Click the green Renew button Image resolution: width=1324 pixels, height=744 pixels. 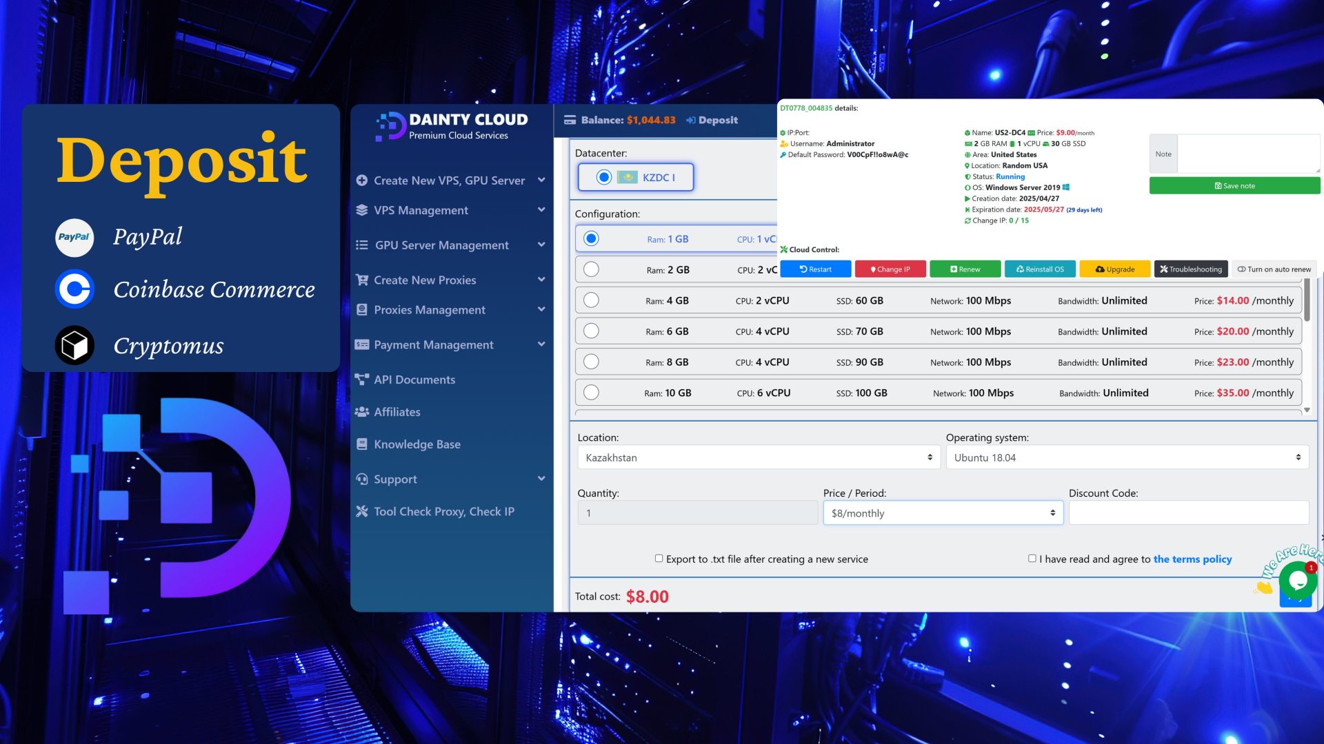pos(965,269)
